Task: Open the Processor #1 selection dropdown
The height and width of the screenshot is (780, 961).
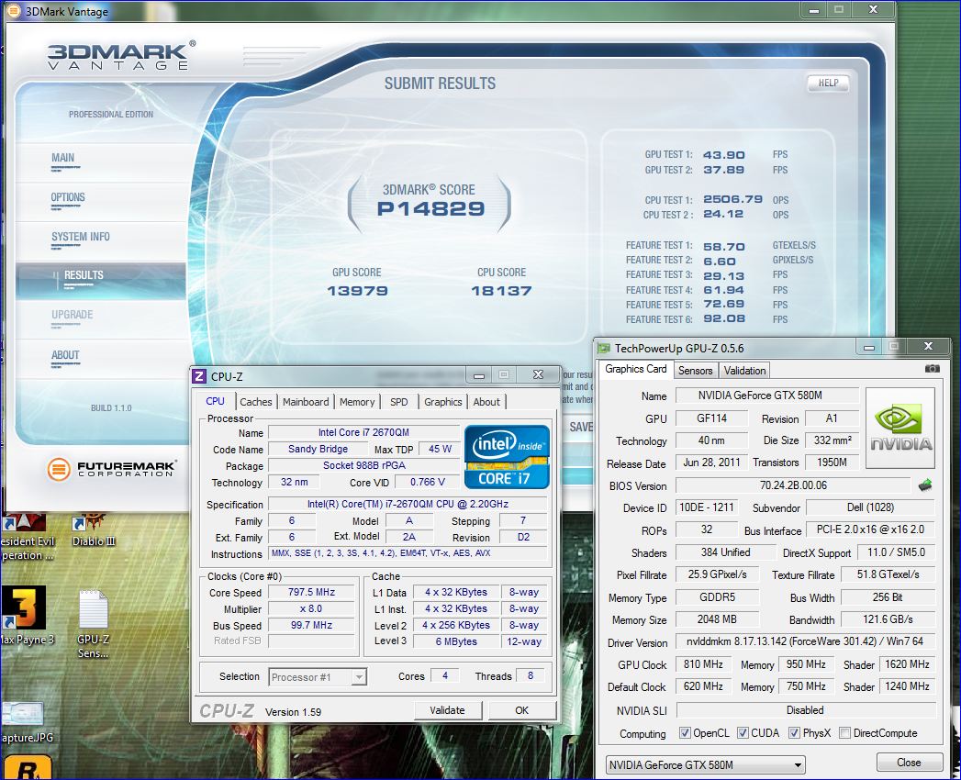Action: (318, 676)
